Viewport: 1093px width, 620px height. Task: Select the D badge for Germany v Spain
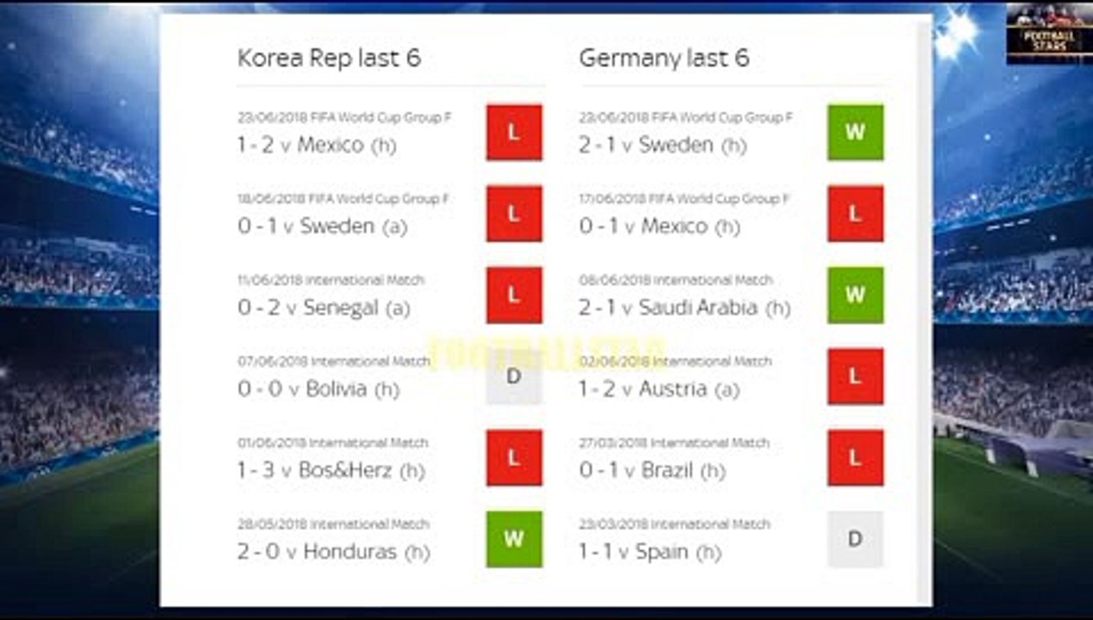tap(855, 539)
